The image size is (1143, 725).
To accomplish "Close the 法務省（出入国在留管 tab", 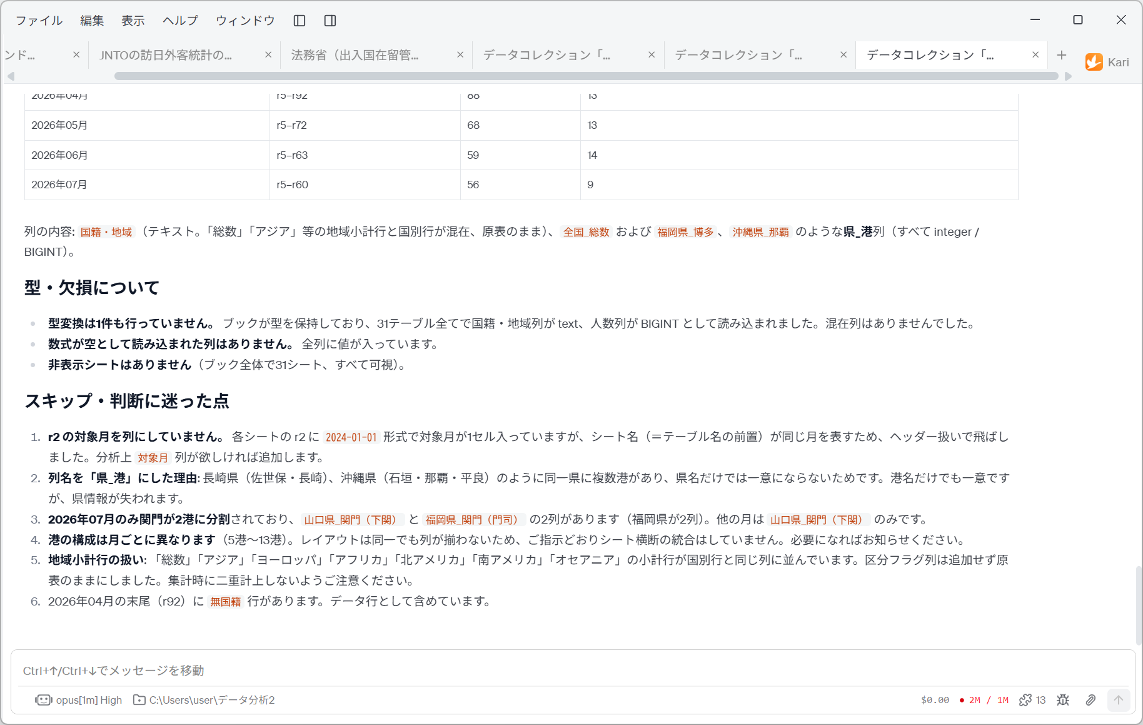I will 460,55.
